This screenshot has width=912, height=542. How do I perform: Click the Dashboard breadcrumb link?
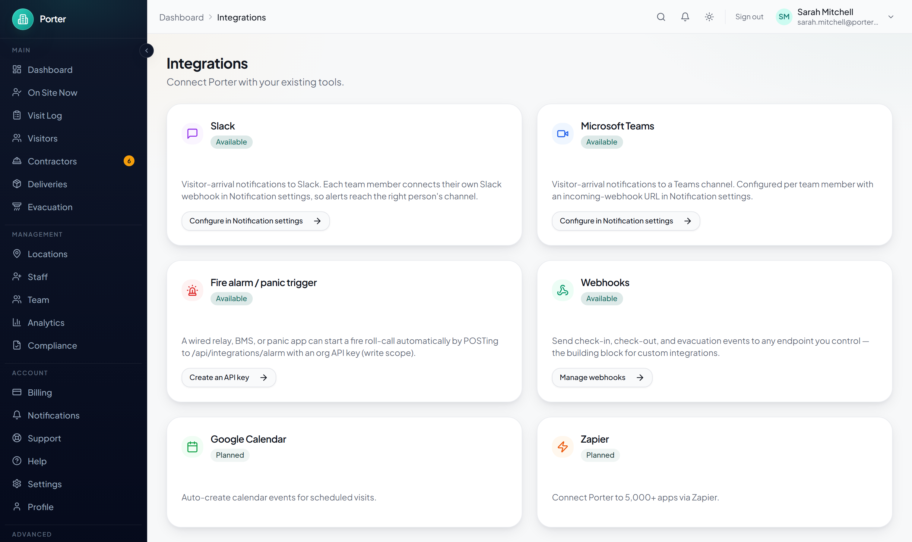182,17
